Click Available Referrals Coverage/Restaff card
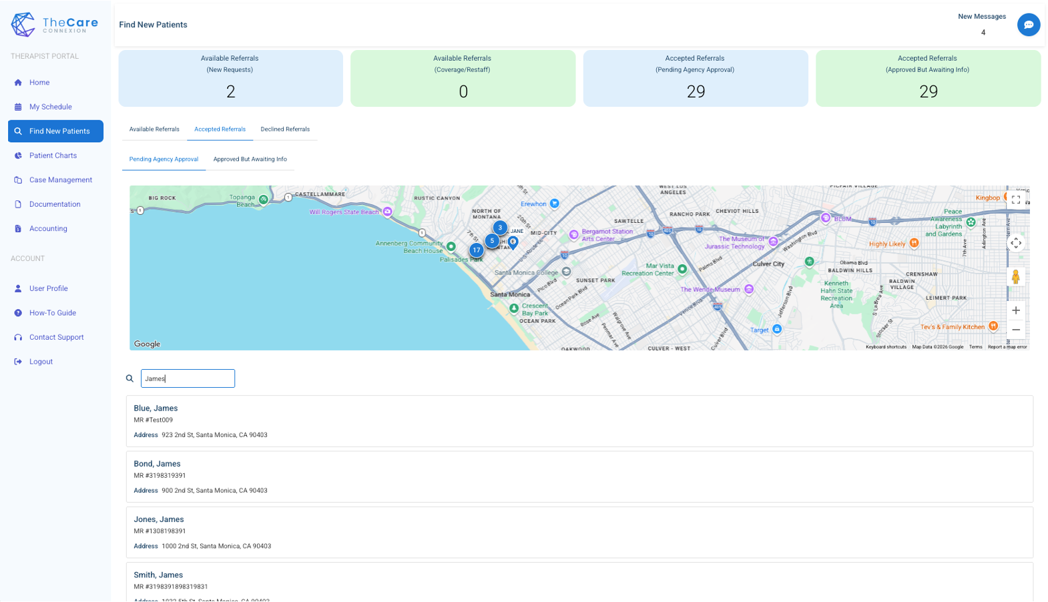 (x=463, y=78)
